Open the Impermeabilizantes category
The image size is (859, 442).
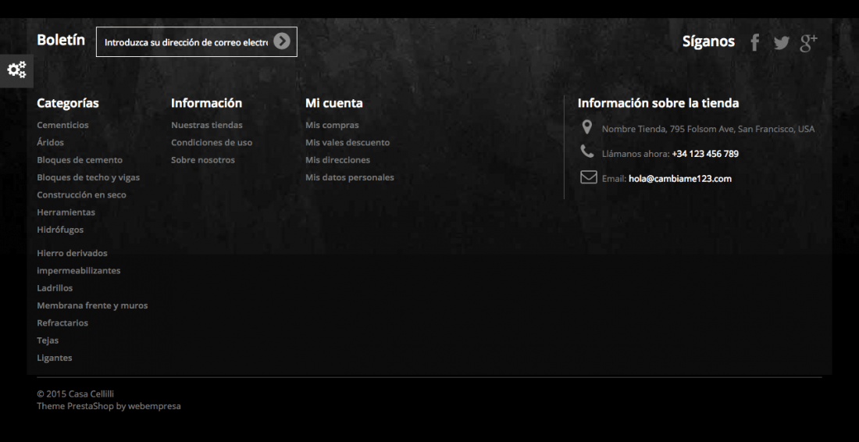click(x=78, y=270)
